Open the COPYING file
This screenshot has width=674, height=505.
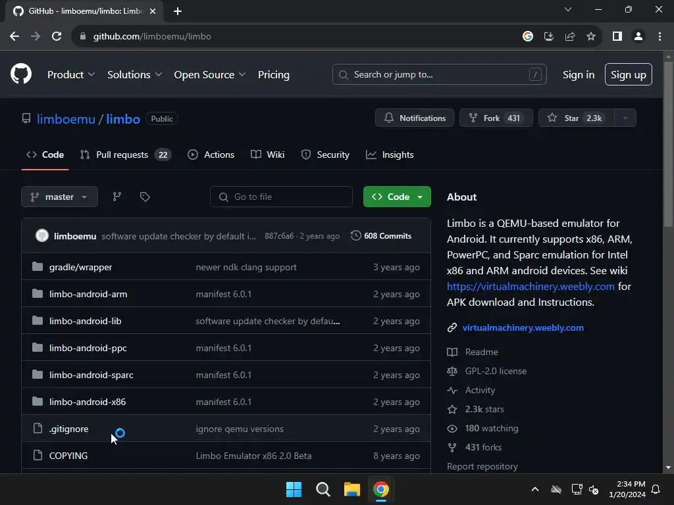(x=68, y=456)
